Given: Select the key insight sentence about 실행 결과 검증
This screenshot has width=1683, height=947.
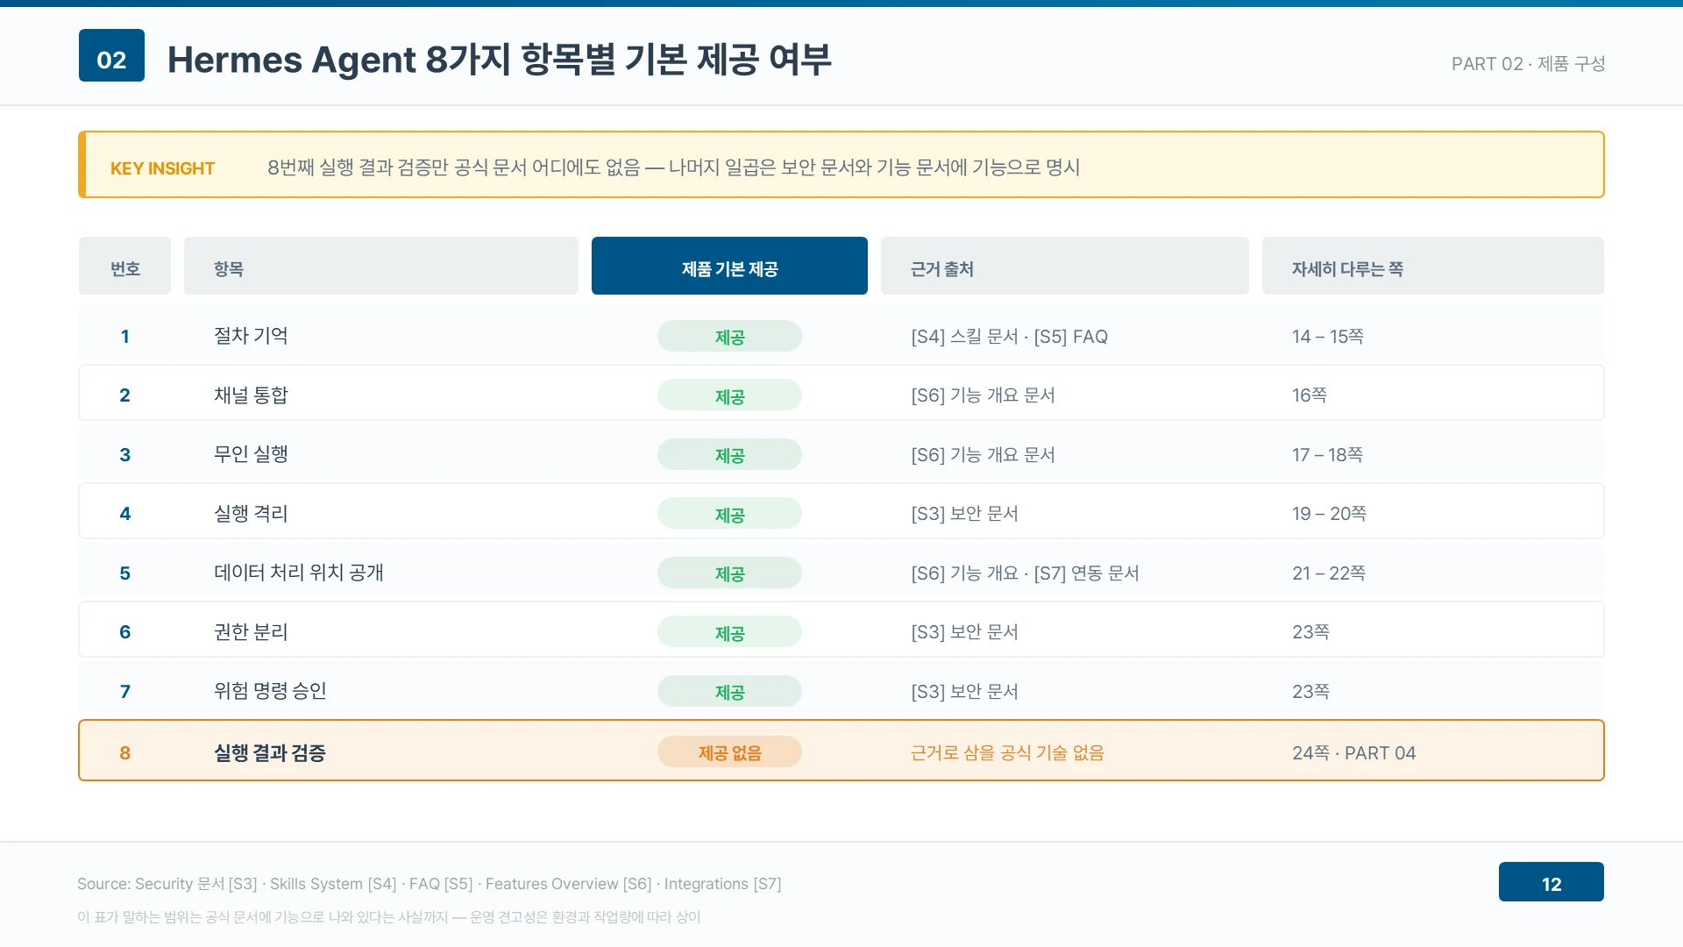Looking at the screenshot, I should pyautogui.click(x=673, y=167).
